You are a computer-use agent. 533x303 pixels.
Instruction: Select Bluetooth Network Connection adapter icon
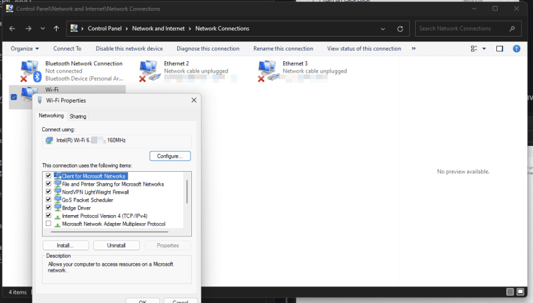coord(30,71)
